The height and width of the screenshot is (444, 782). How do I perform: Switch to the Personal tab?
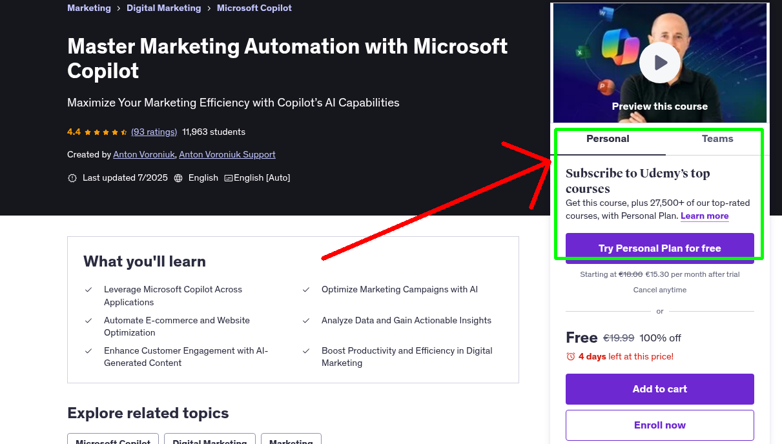click(608, 139)
